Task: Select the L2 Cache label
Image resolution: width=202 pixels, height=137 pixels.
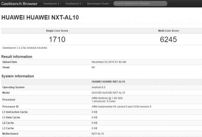Action: pos(8,123)
